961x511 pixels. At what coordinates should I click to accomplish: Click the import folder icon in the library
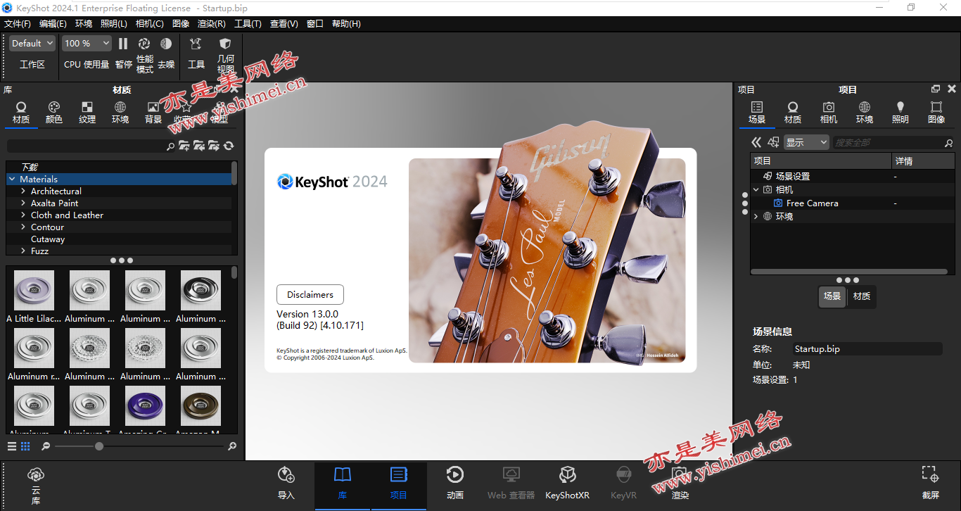click(198, 146)
